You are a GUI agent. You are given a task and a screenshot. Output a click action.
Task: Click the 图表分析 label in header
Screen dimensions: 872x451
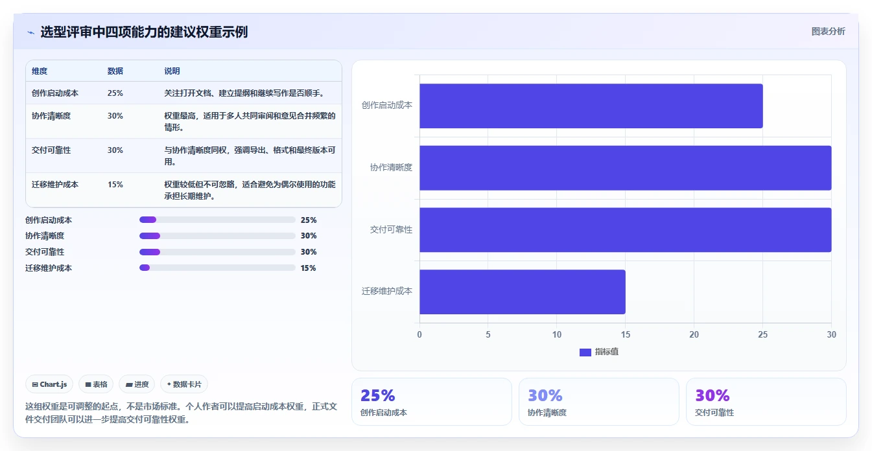pos(828,31)
